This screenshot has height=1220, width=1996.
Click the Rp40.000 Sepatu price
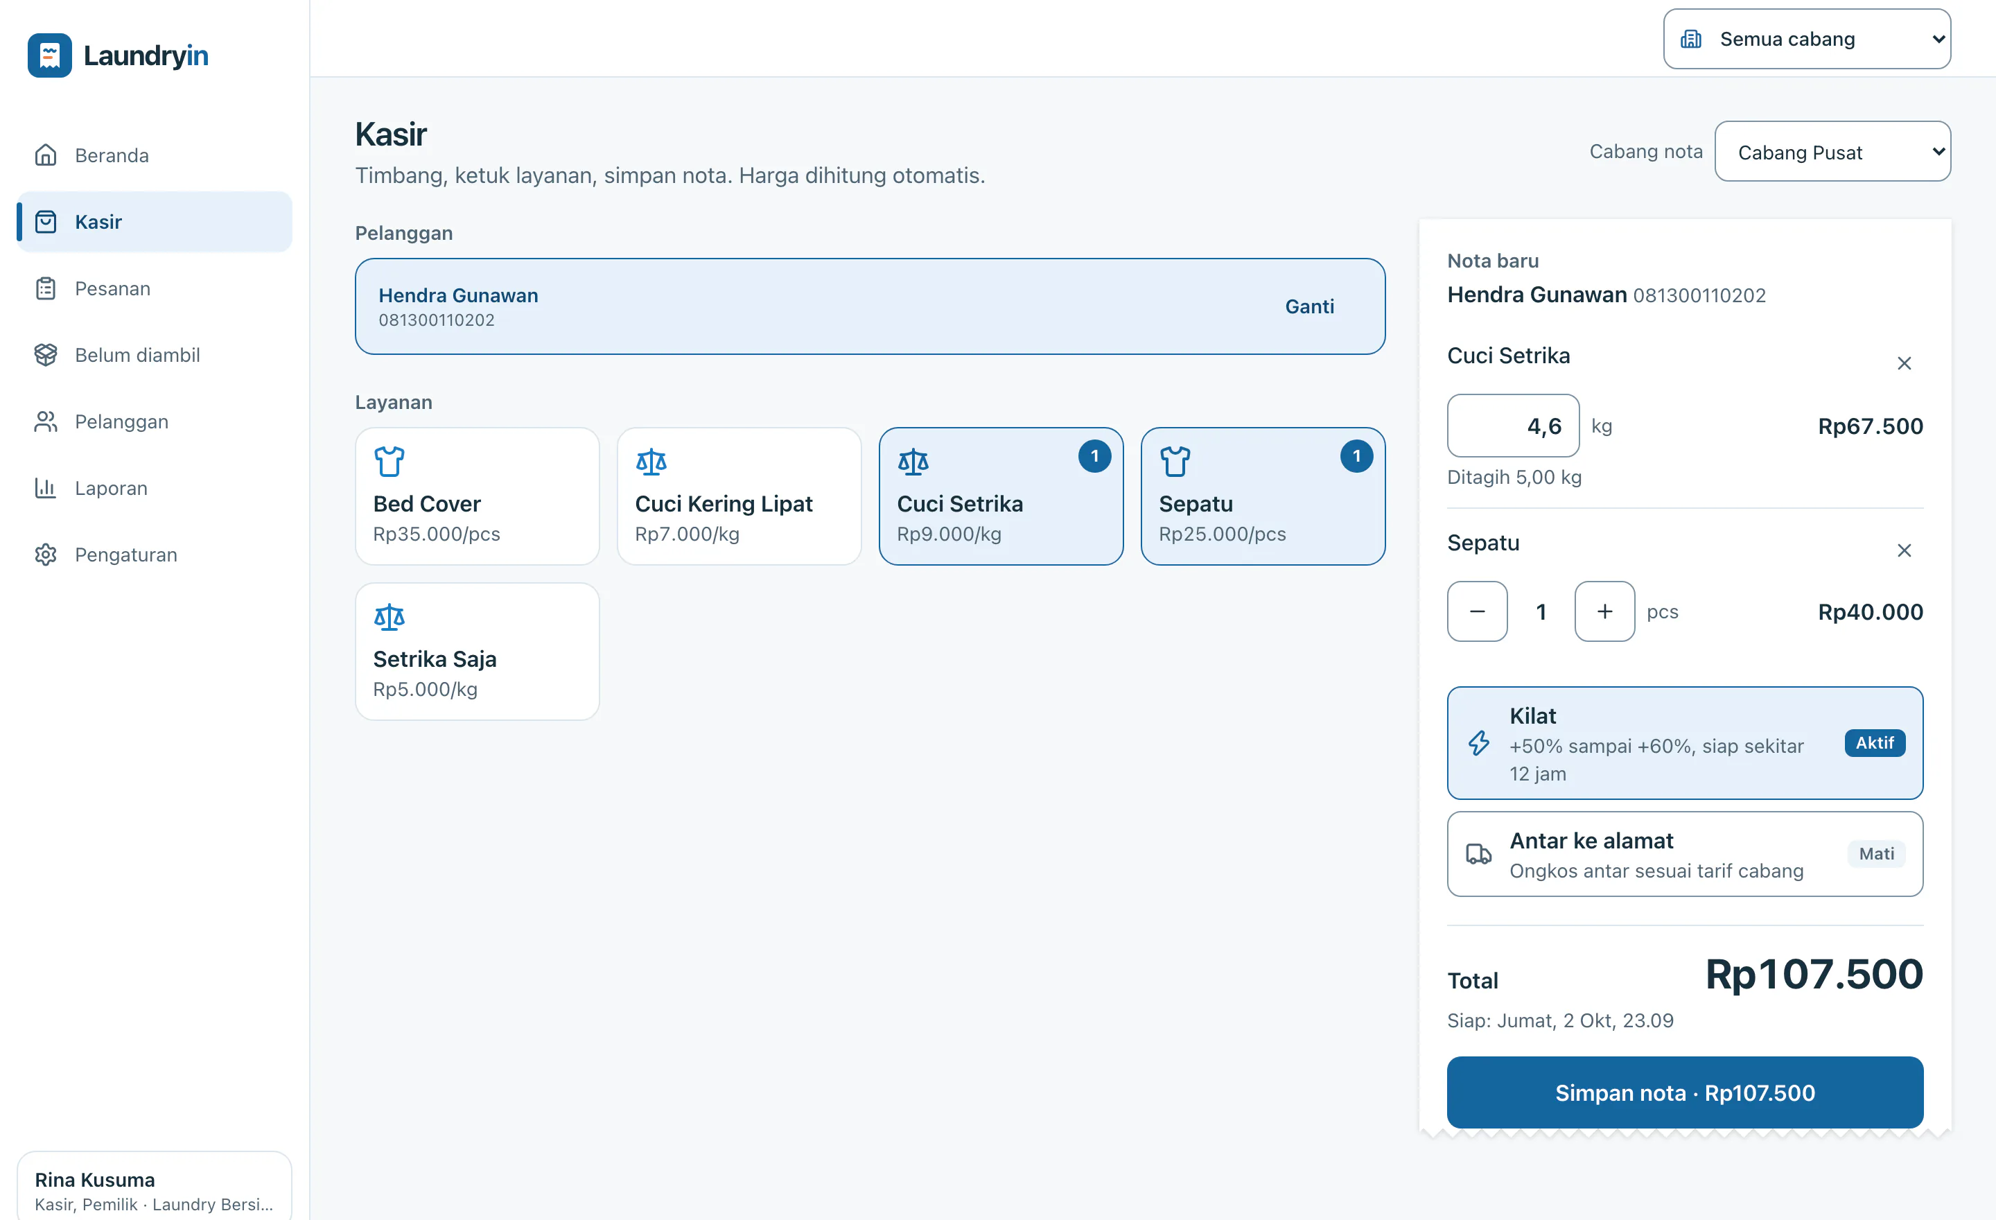click(x=1871, y=611)
